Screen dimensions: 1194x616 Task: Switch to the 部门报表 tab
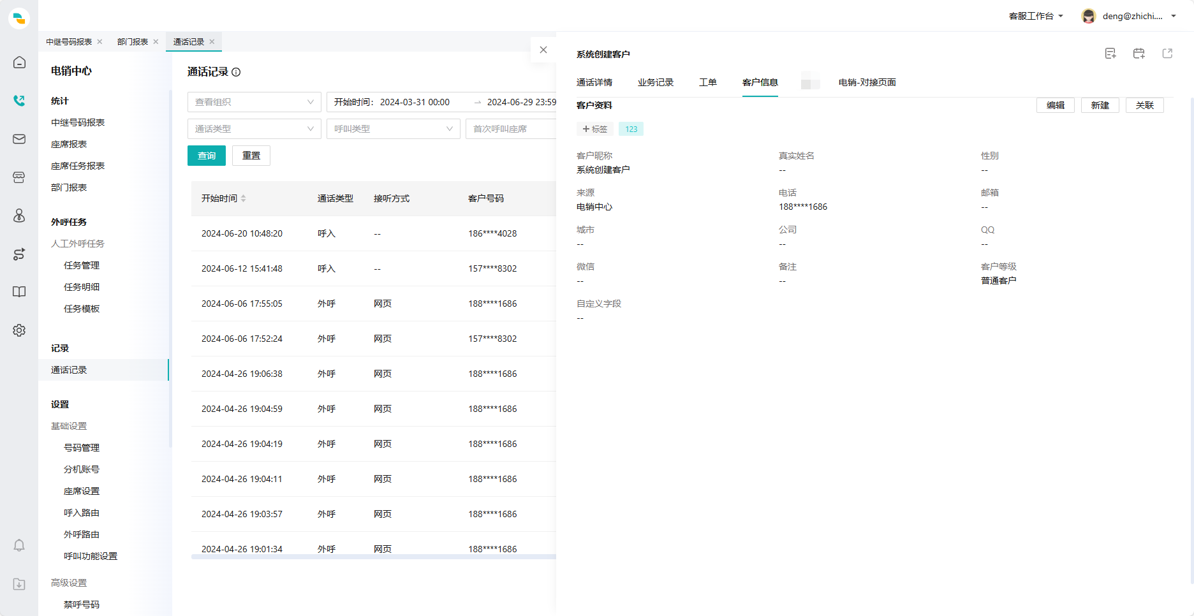tap(133, 41)
